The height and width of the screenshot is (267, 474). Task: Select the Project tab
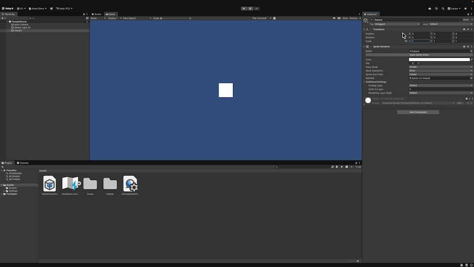pos(7,163)
